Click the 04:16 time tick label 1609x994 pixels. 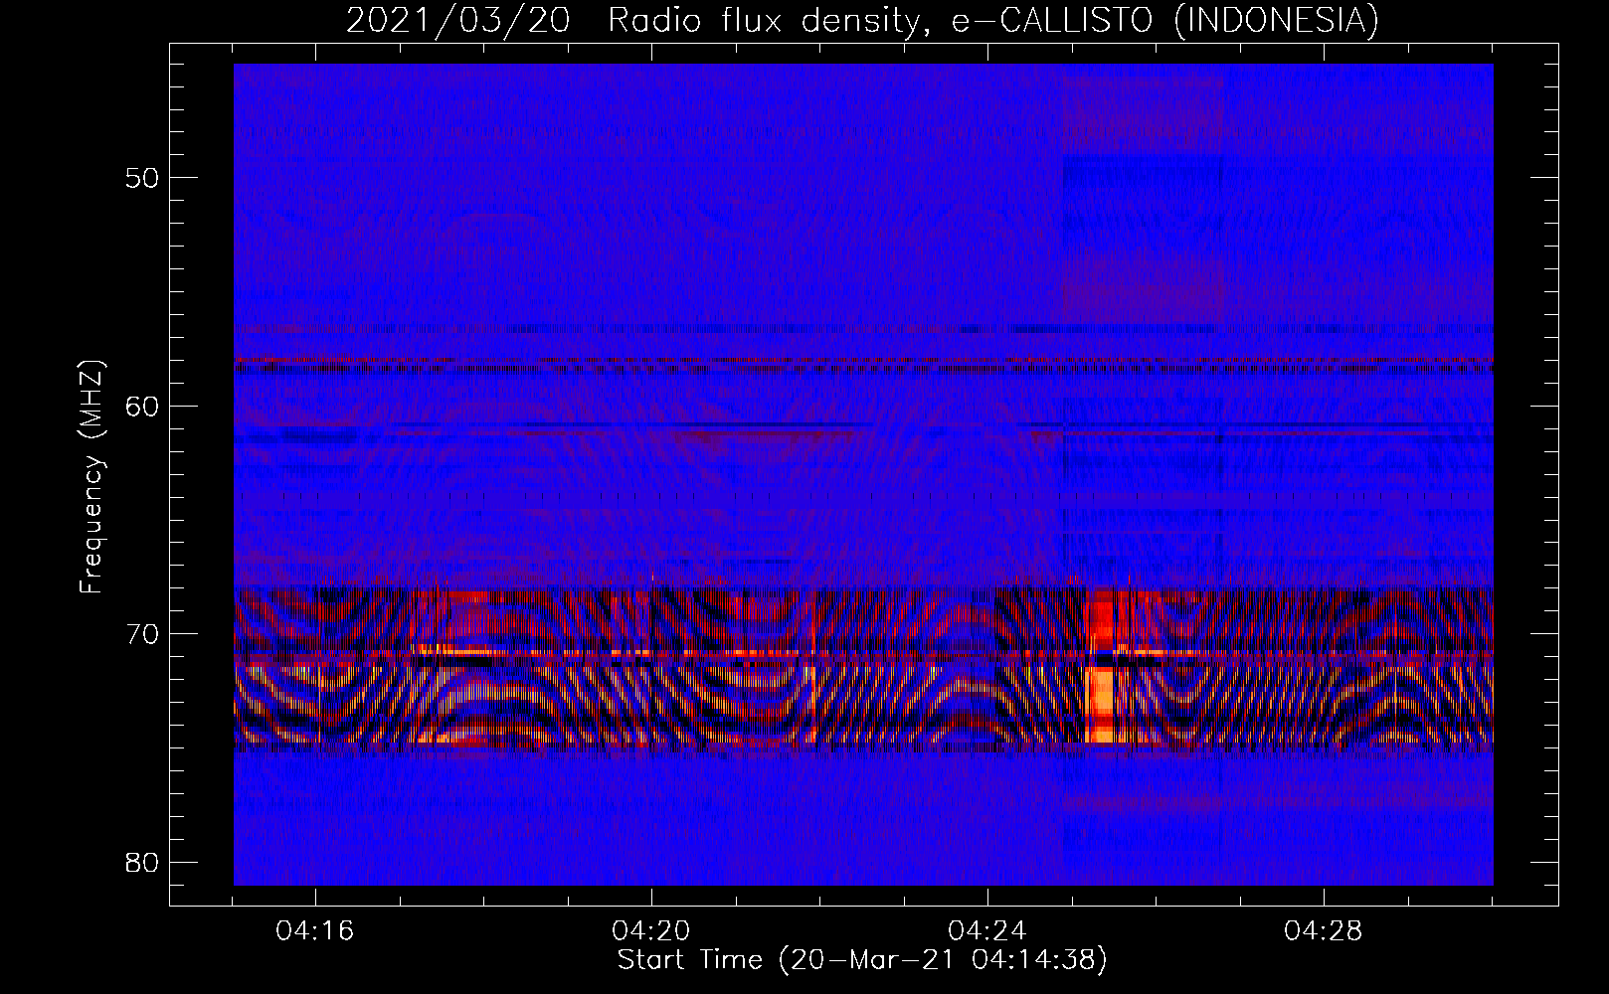tap(315, 931)
